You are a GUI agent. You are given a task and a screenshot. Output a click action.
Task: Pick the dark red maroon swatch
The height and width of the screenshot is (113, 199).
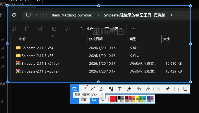click(x=126, y=97)
